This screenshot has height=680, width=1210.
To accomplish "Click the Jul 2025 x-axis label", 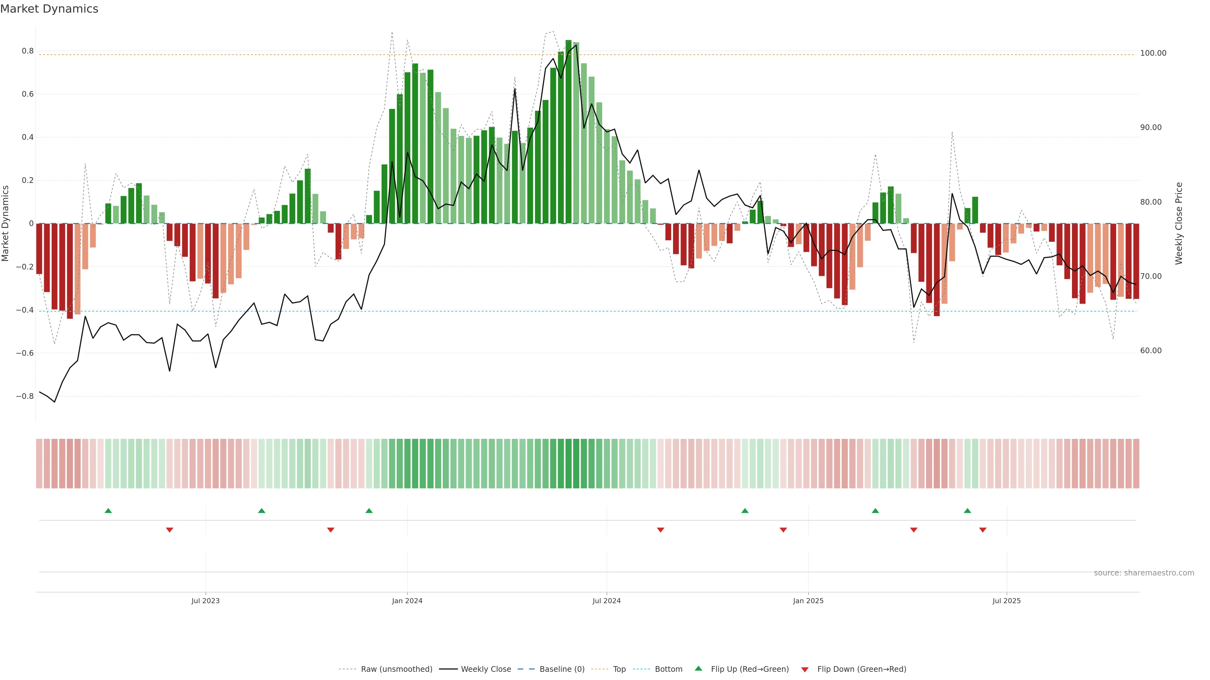I will (x=1007, y=601).
